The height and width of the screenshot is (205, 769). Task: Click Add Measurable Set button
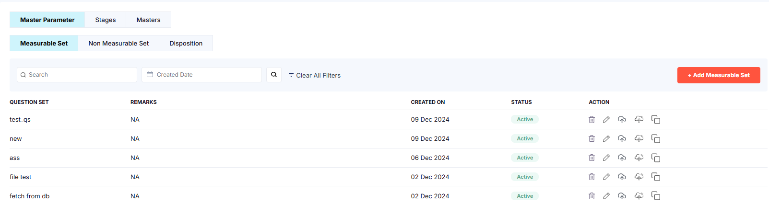tap(718, 75)
